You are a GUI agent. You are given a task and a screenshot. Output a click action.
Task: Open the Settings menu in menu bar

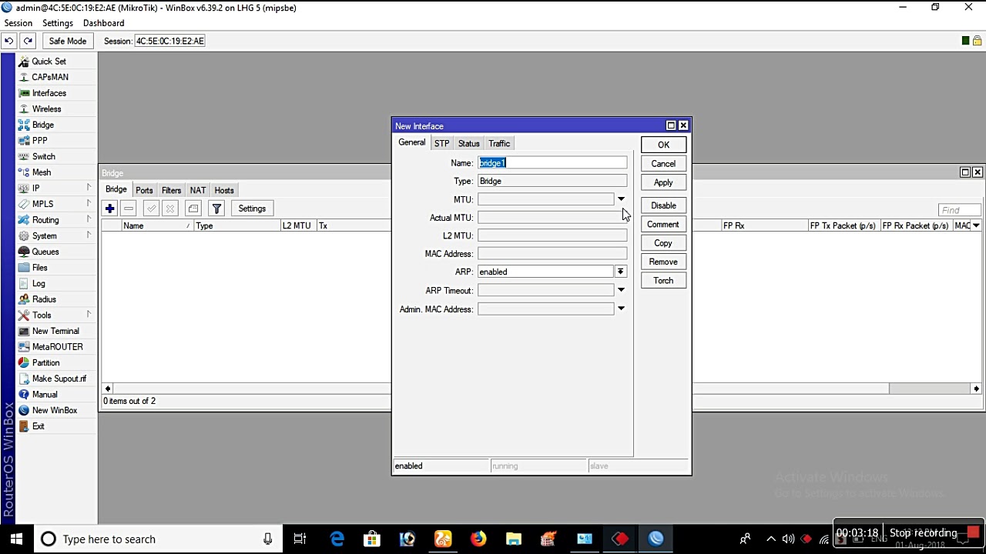click(x=58, y=23)
